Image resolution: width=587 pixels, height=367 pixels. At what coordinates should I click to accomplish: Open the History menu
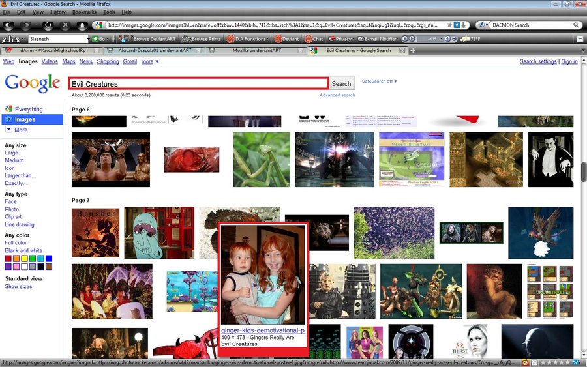pyautogui.click(x=57, y=12)
